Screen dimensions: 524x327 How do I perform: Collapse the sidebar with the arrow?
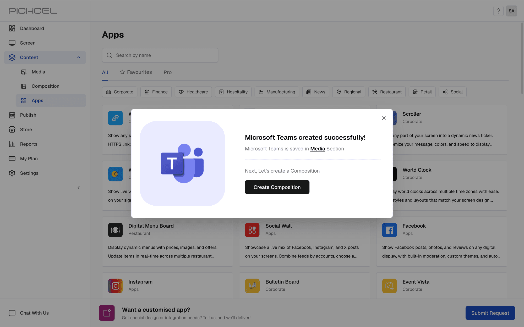pos(79,188)
